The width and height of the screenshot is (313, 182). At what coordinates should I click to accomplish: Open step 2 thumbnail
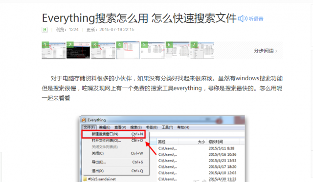click(x=78, y=50)
